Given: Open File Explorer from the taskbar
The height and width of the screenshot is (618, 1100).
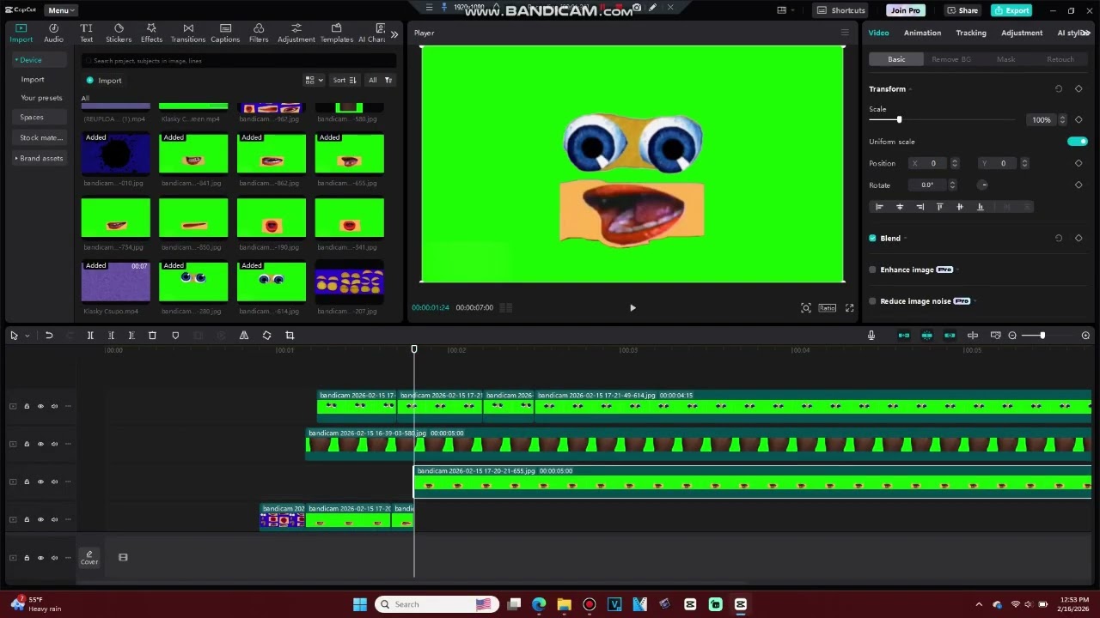Looking at the screenshot, I should click(x=564, y=604).
